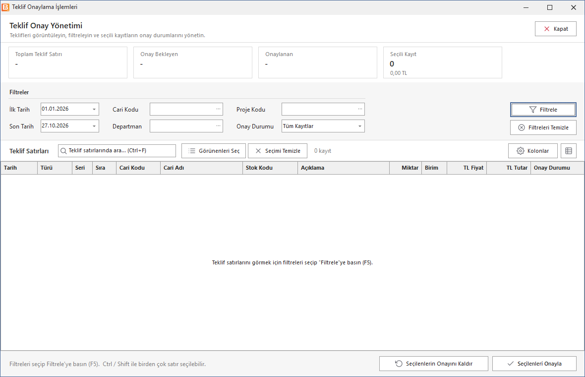The height and width of the screenshot is (377, 585).
Task: Expand the Onay Durumu combo box
Action: tap(359, 126)
